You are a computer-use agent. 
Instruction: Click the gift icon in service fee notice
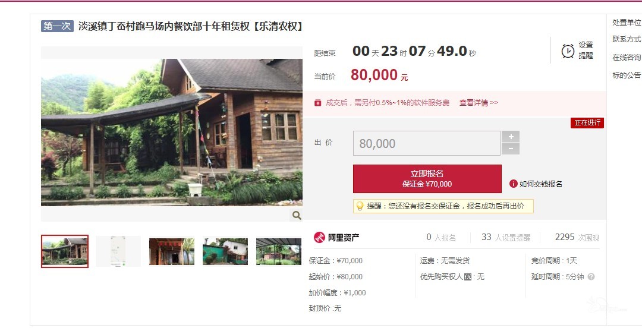[317, 103]
